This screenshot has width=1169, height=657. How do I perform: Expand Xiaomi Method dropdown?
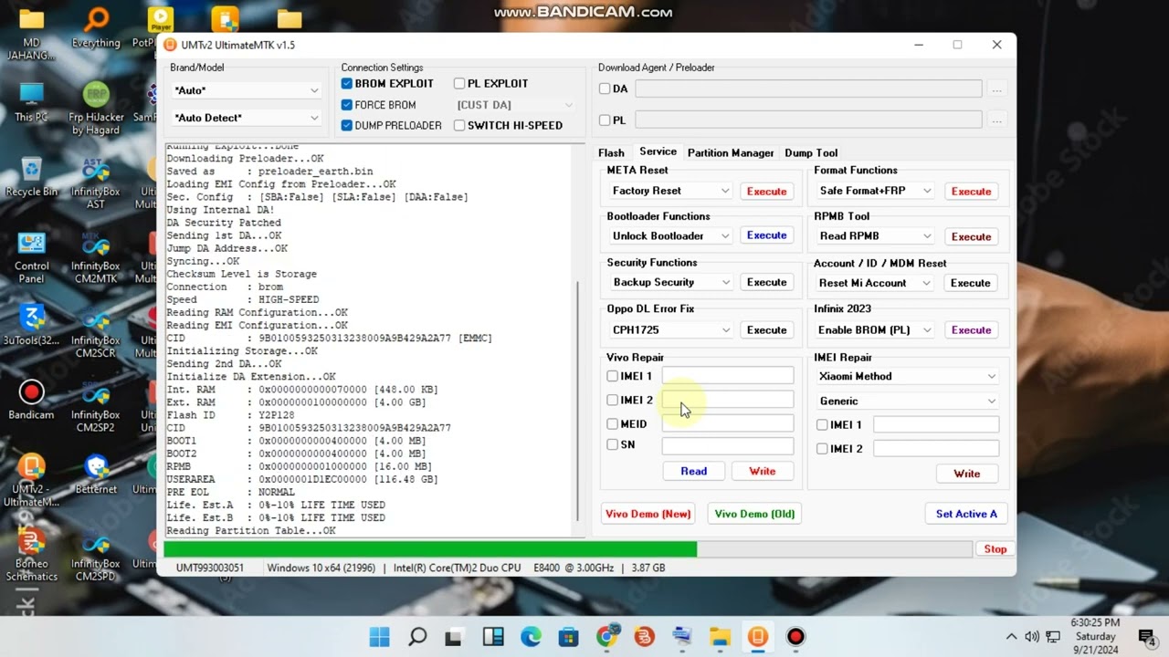click(907, 376)
